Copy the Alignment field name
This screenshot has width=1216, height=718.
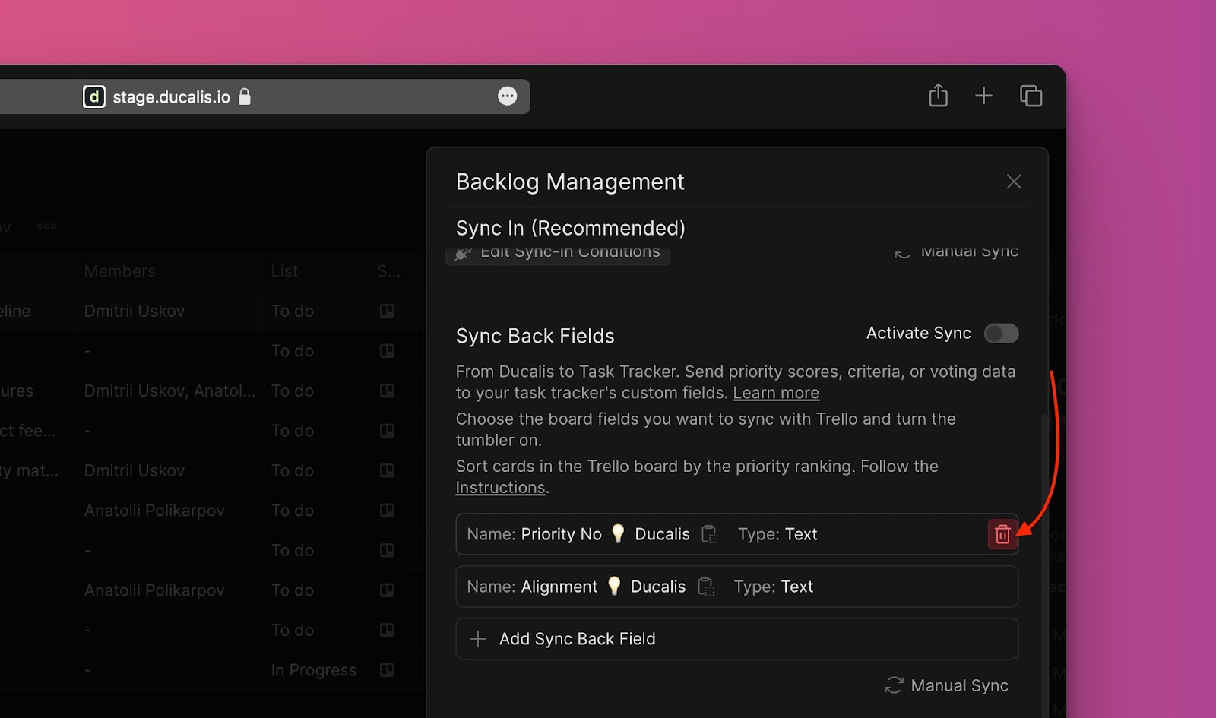click(705, 587)
